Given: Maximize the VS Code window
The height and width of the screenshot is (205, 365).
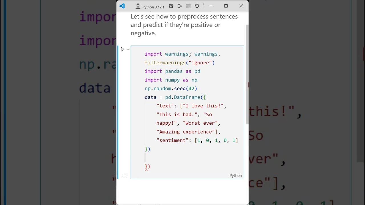Looking at the screenshot, I should (226, 6).
